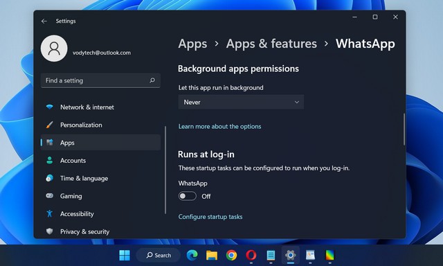Open Privacy & security settings

coord(100,231)
